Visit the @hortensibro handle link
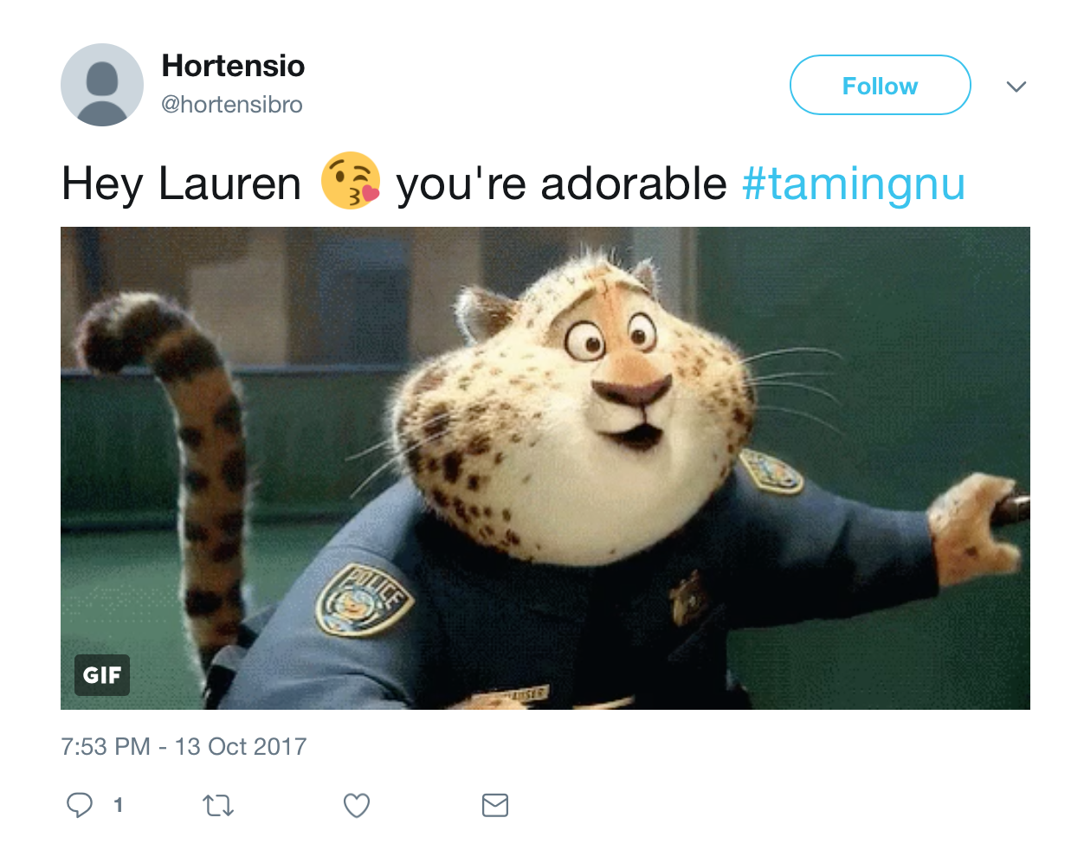 click(232, 105)
